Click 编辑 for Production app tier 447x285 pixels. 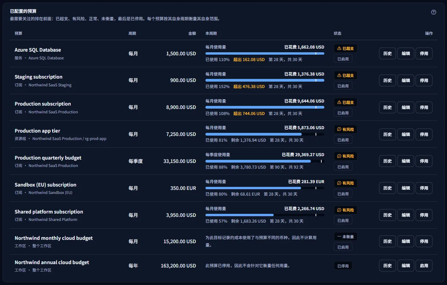(x=406, y=134)
